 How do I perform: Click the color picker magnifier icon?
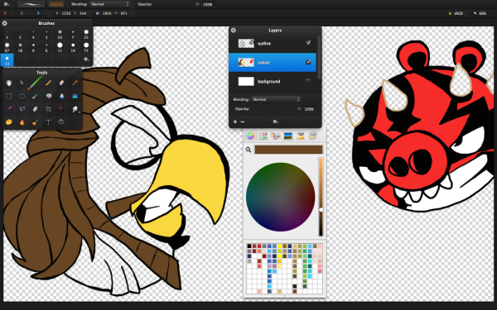(248, 150)
